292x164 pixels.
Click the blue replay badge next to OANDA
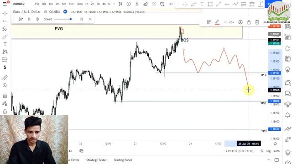click(x=65, y=11)
